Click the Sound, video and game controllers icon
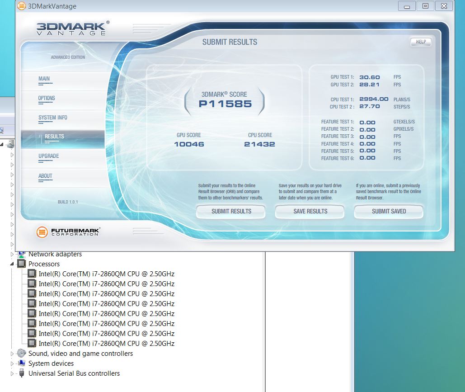 [x=22, y=353]
